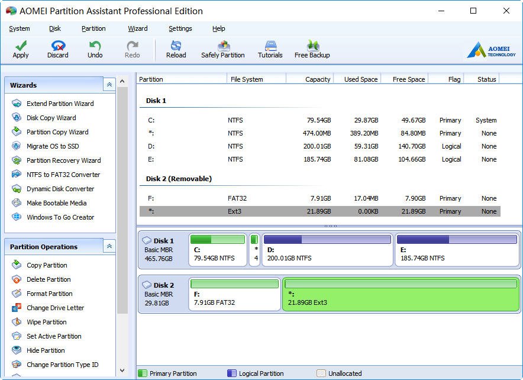Select the Wipe Partition operation
The image size is (523, 380).
tap(46, 322)
